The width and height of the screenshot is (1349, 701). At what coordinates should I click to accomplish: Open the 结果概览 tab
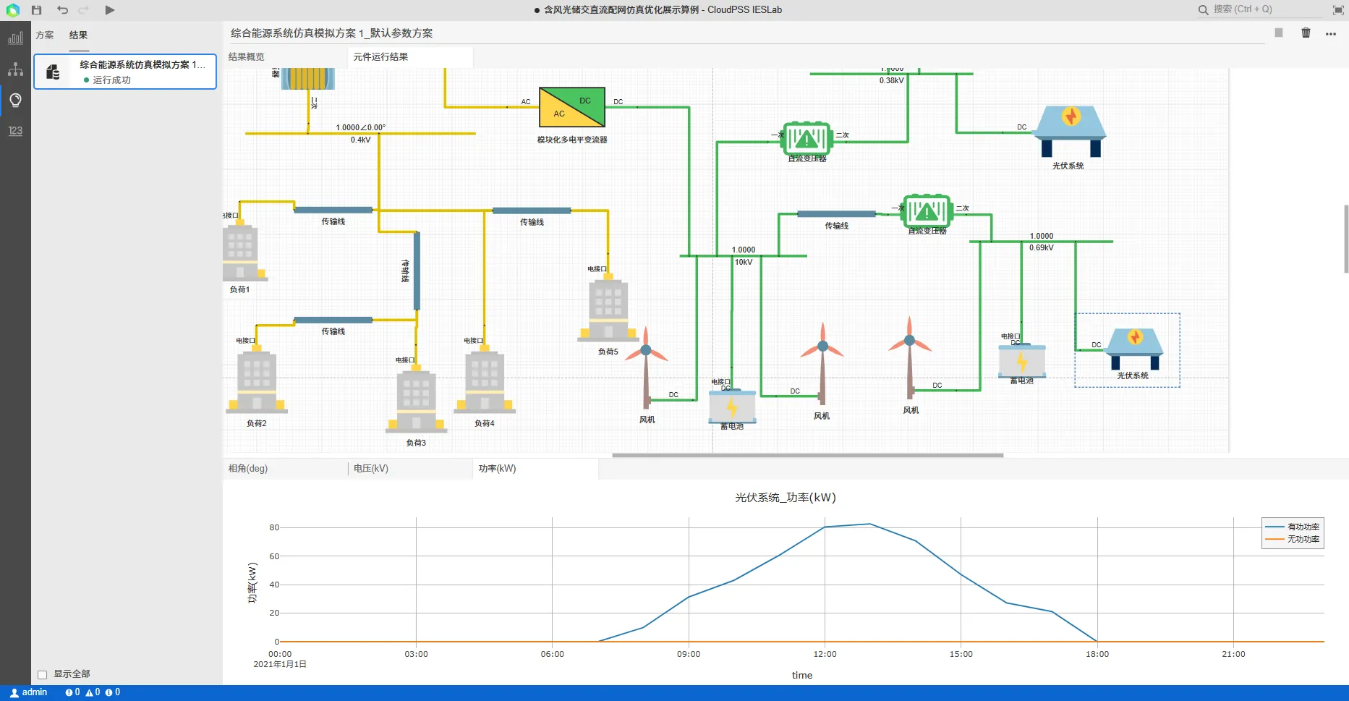[247, 56]
